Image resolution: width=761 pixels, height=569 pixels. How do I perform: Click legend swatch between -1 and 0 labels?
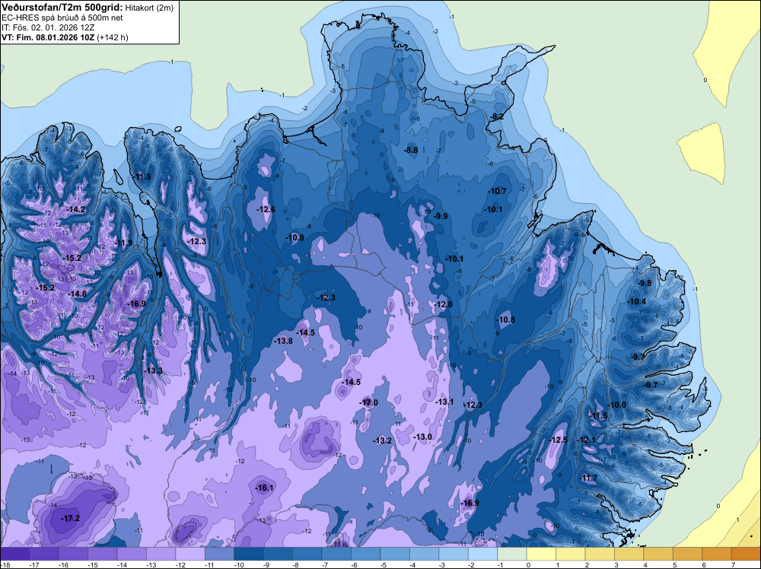pos(512,554)
